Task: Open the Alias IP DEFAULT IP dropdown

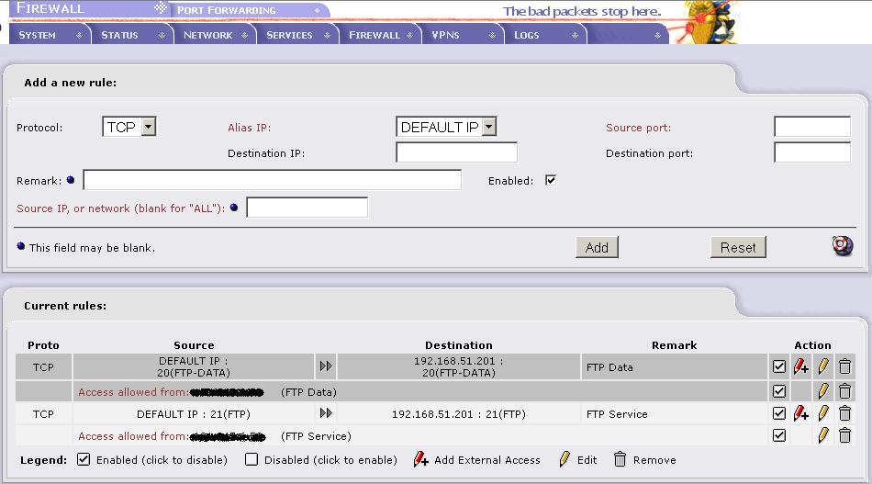Action: coord(446,128)
